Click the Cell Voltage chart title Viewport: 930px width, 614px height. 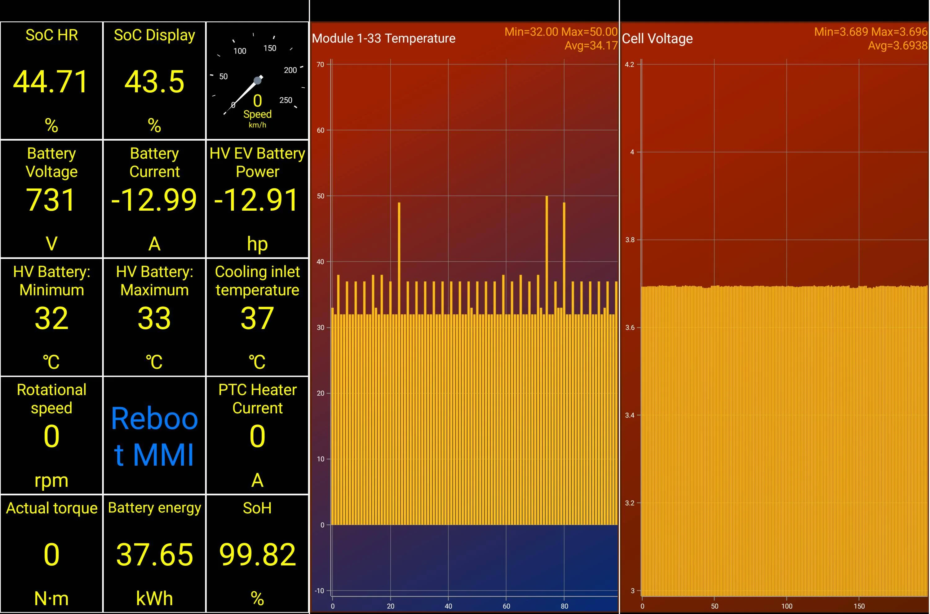point(657,38)
